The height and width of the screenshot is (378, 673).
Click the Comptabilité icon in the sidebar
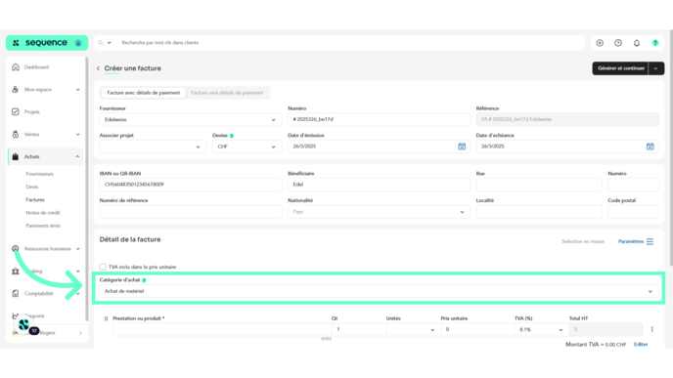pos(16,294)
